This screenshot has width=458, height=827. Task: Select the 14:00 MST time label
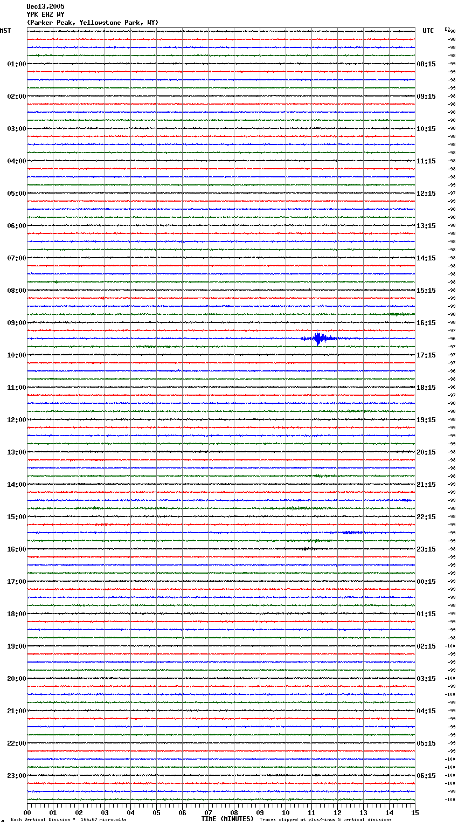[16, 485]
